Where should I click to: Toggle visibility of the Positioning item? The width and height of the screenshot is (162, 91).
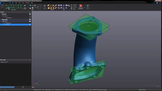pos(30,18)
